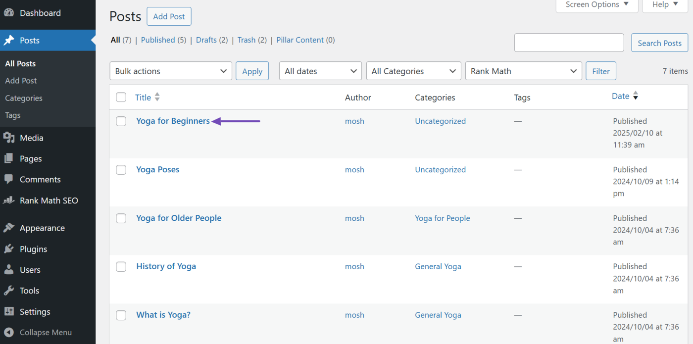Screen dimensions: 693x344
Task: Click the Media icon in sidebar
Action: pos(9,138)
